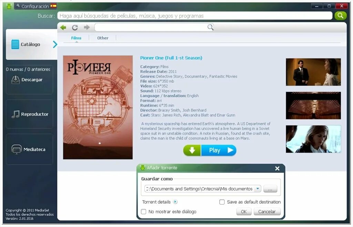Click the Descargar tray icon

click(16, 80)
